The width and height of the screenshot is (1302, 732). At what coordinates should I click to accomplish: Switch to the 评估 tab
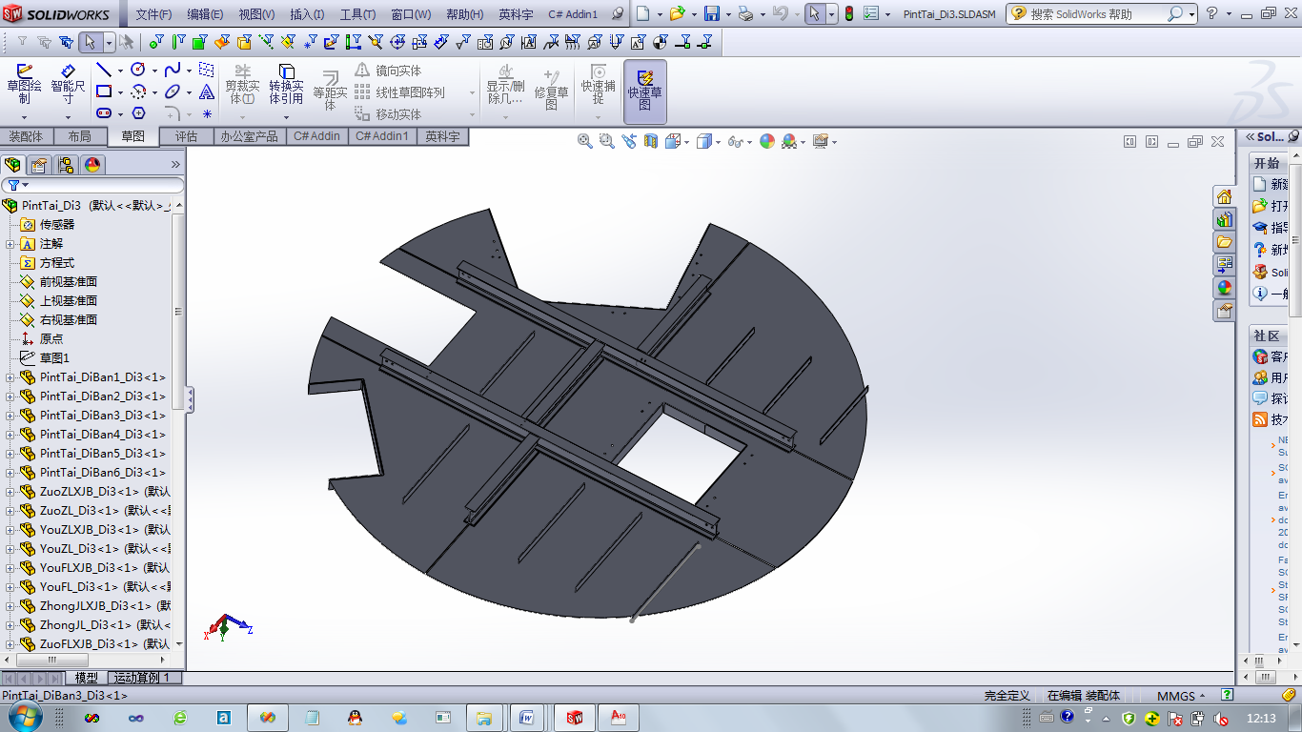tap(187, 136)
